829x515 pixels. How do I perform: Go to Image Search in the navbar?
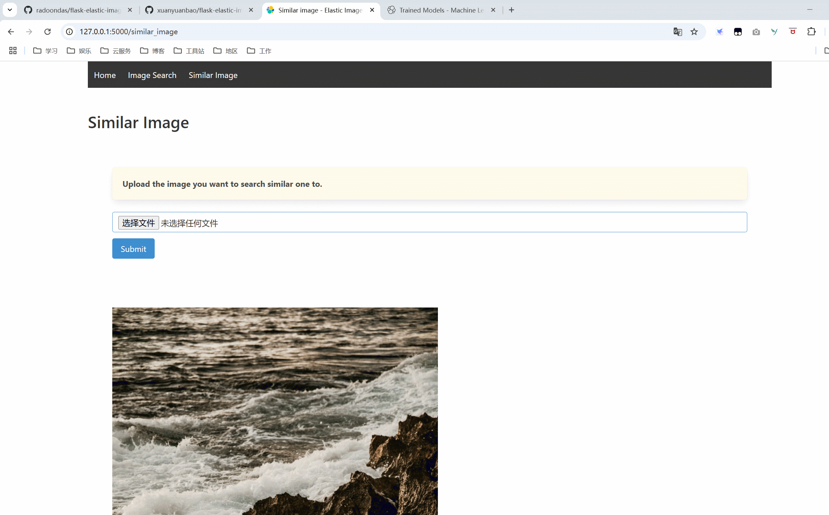[x=152, y=75]
